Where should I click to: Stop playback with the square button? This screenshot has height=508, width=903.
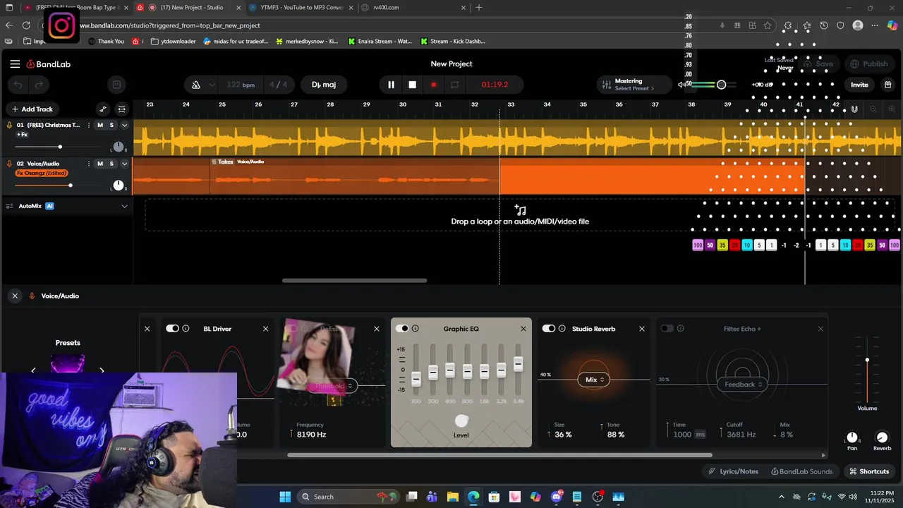pyautogui.click(x=413, y=85)
